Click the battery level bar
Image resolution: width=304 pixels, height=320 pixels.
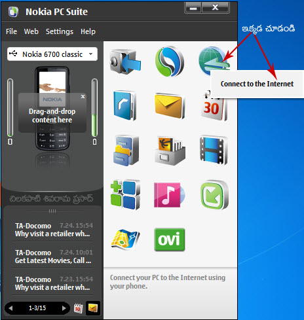94,108
